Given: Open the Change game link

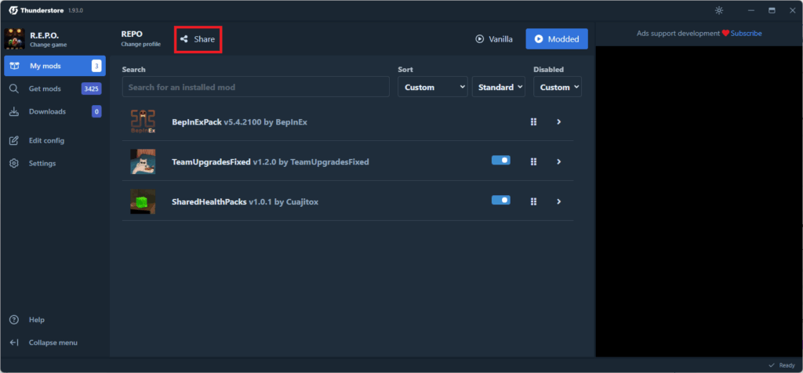Looking at the screenshot, I should point(48,45).
